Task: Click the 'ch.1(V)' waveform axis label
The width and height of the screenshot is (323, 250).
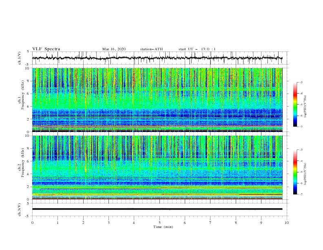Action: tap(20, 58)
